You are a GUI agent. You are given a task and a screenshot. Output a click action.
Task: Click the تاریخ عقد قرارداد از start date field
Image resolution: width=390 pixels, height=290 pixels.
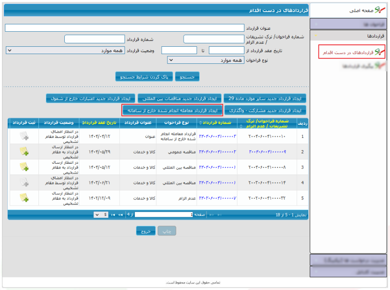226,50
